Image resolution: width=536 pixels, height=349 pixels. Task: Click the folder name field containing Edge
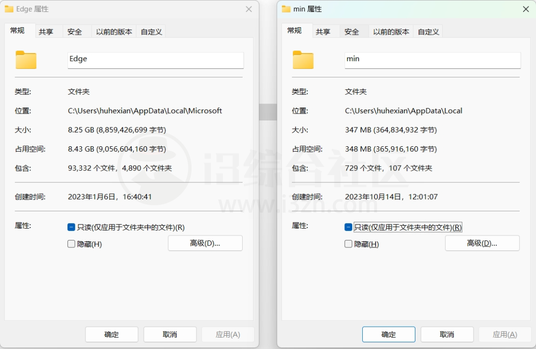click(155, 60)
